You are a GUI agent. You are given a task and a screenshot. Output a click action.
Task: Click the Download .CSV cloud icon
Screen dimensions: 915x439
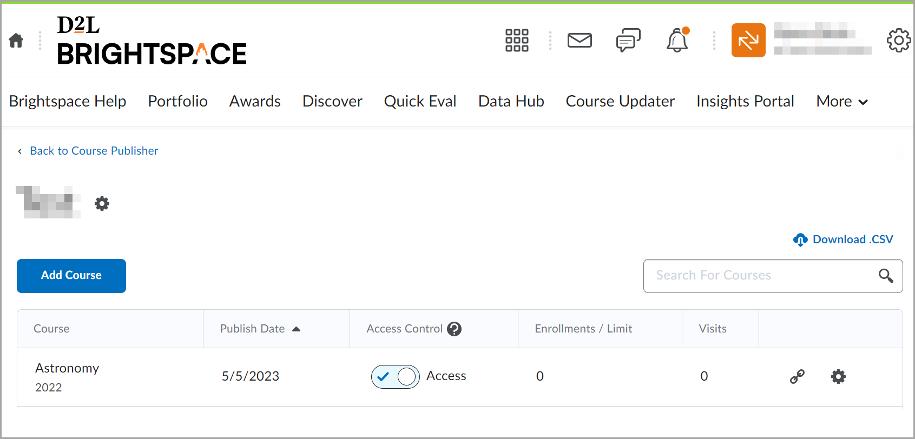(x=800, y=240)
